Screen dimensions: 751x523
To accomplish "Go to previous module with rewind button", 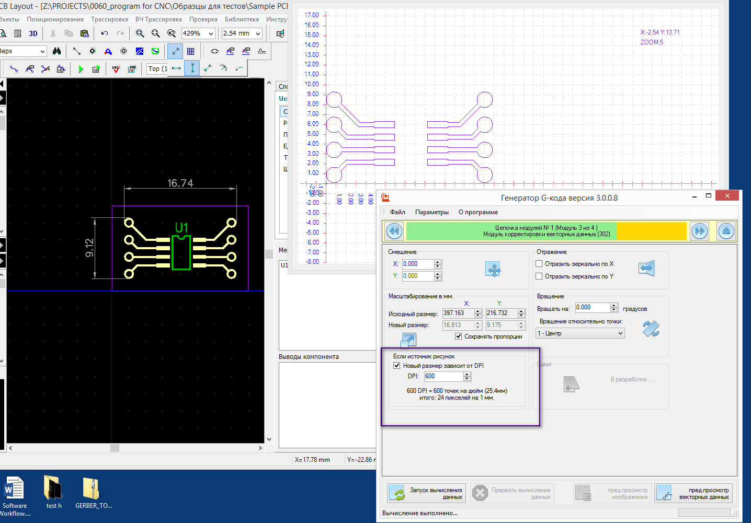I will [394, 231].
